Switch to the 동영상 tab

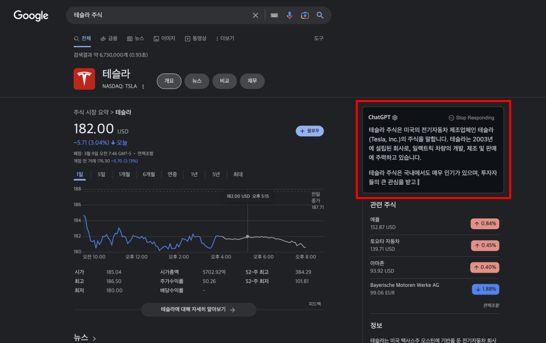tap(196, 39)
